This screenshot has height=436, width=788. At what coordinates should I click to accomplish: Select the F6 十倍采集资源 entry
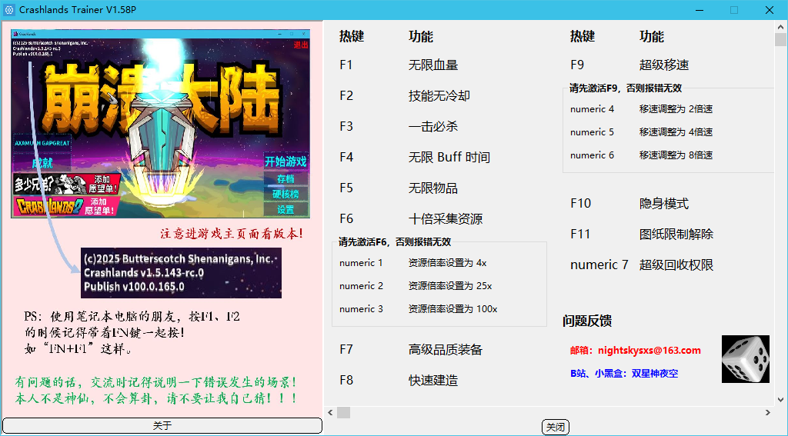point(411,218)
